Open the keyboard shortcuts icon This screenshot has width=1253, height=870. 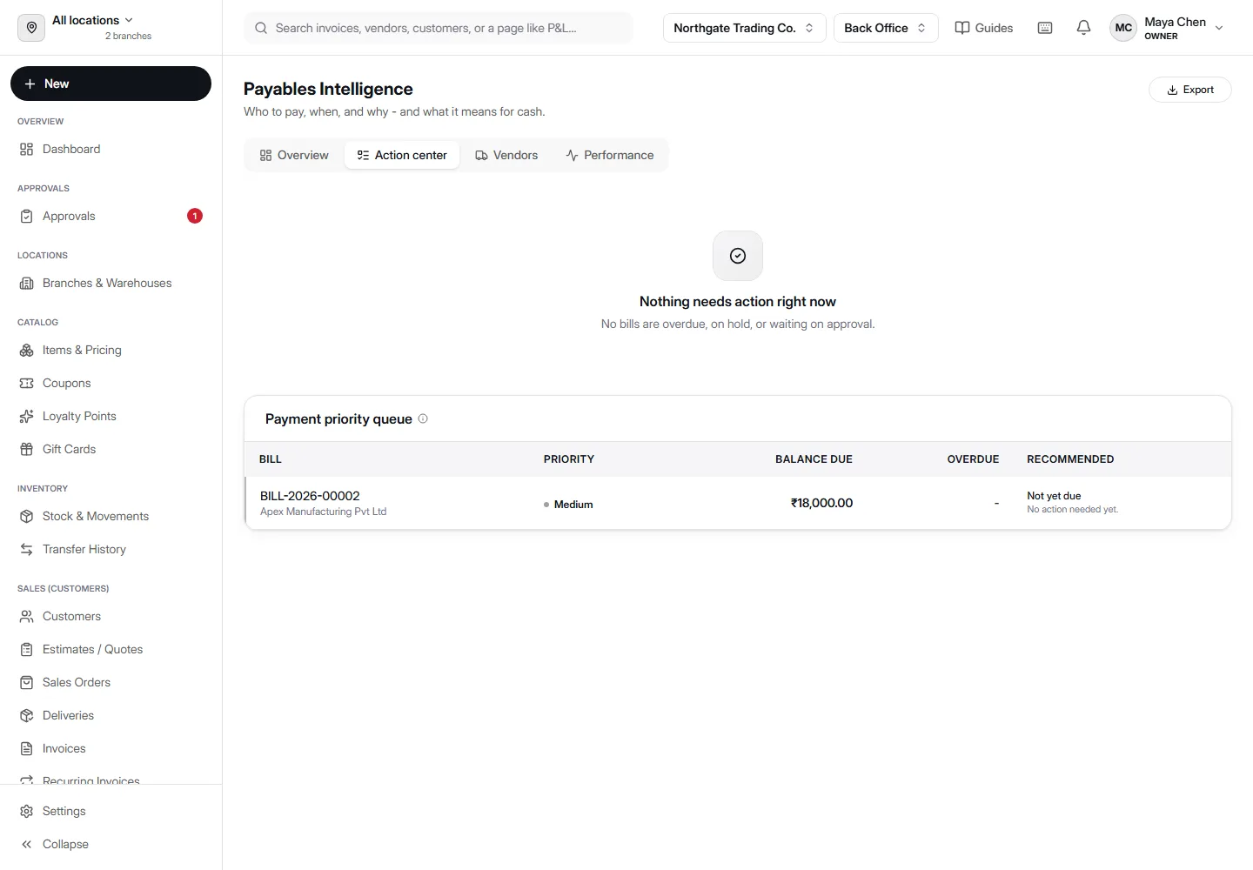click(x=1045, y=28)
